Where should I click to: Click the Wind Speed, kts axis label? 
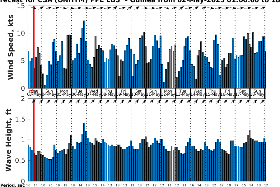coord(11,47)
